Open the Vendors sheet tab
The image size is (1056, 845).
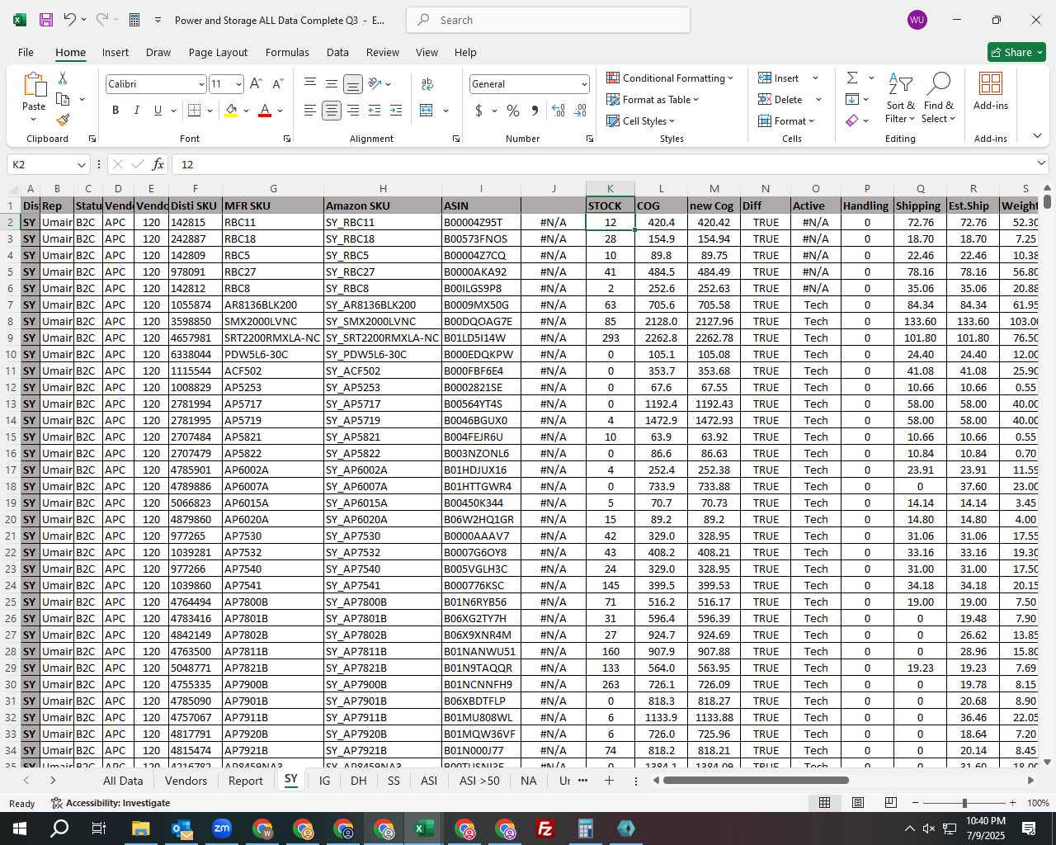click(x=186, y=780)
